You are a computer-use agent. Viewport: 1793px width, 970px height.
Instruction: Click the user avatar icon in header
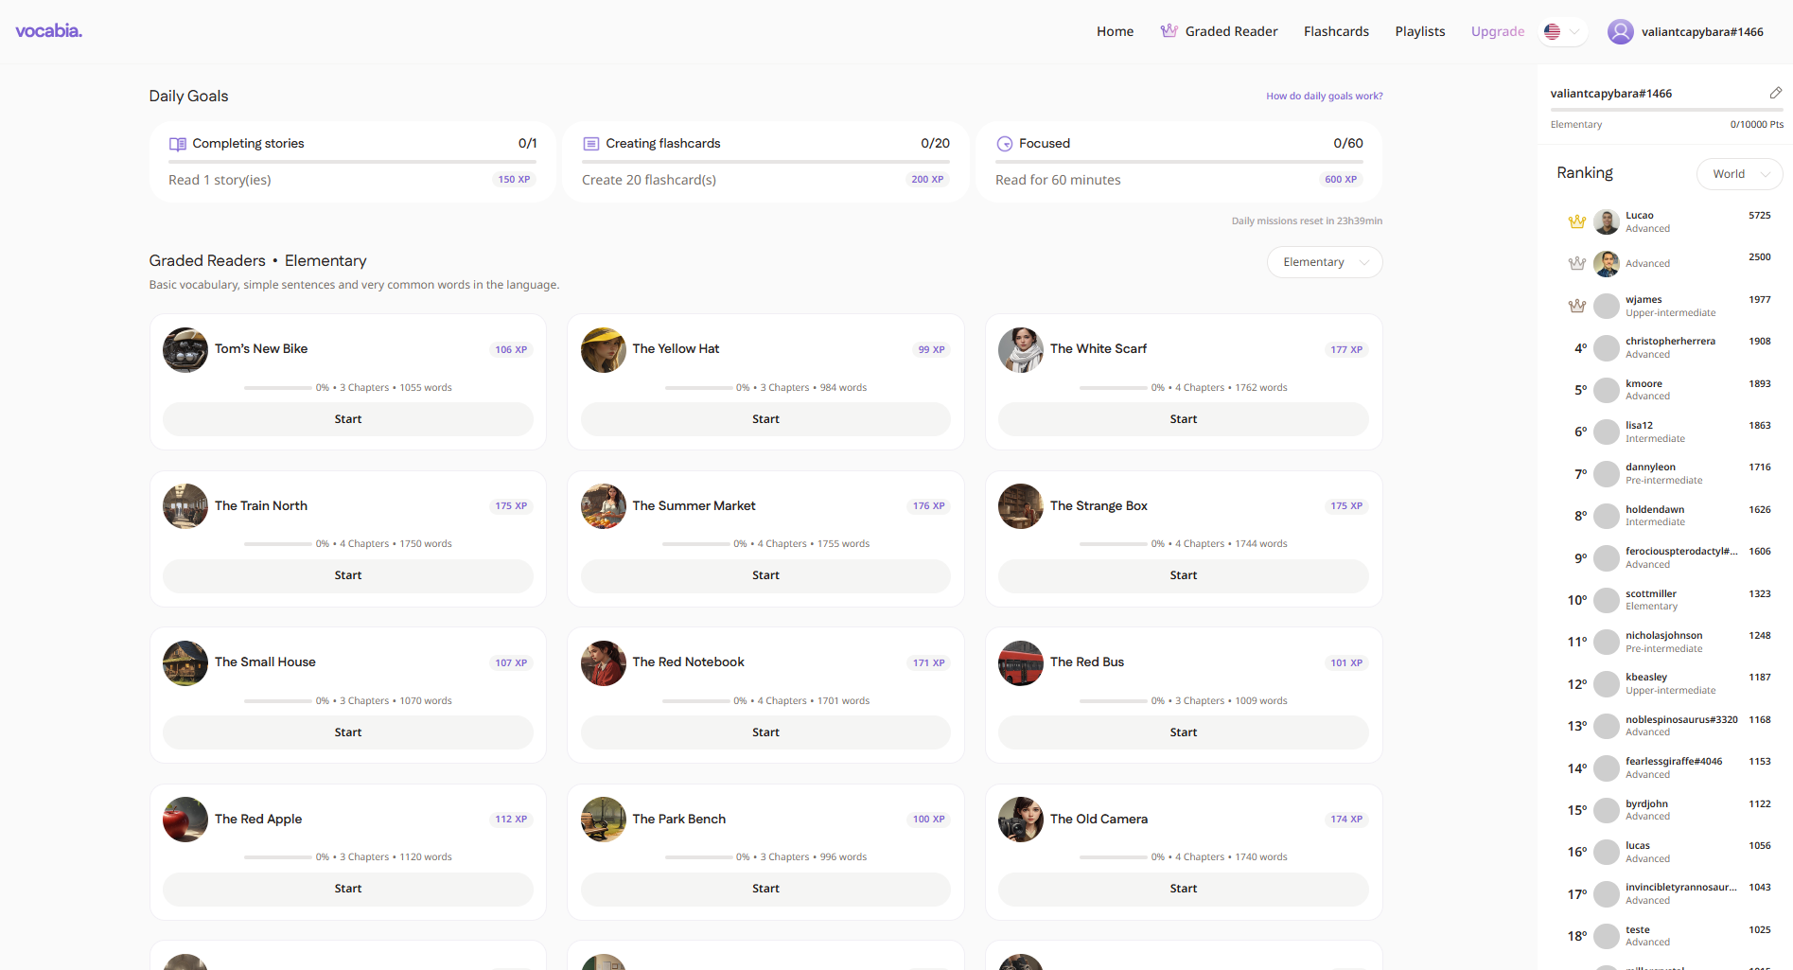pyautogui.click(x=1620, y=32)
